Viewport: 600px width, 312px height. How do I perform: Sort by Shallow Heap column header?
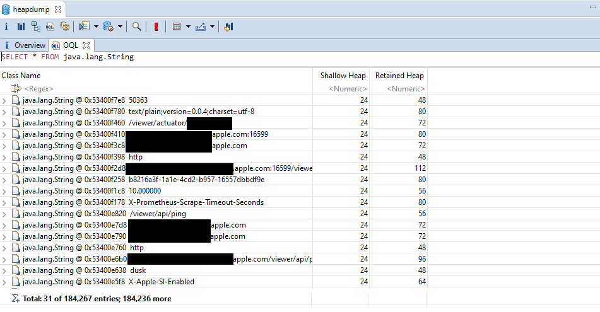343,76
